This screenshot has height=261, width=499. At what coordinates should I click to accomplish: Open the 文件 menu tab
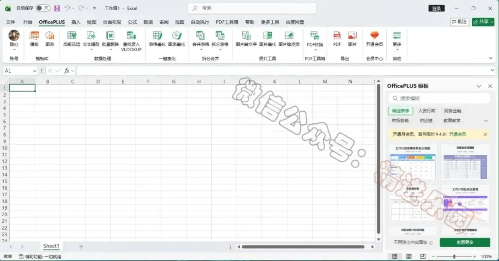(x=11, y=22)
